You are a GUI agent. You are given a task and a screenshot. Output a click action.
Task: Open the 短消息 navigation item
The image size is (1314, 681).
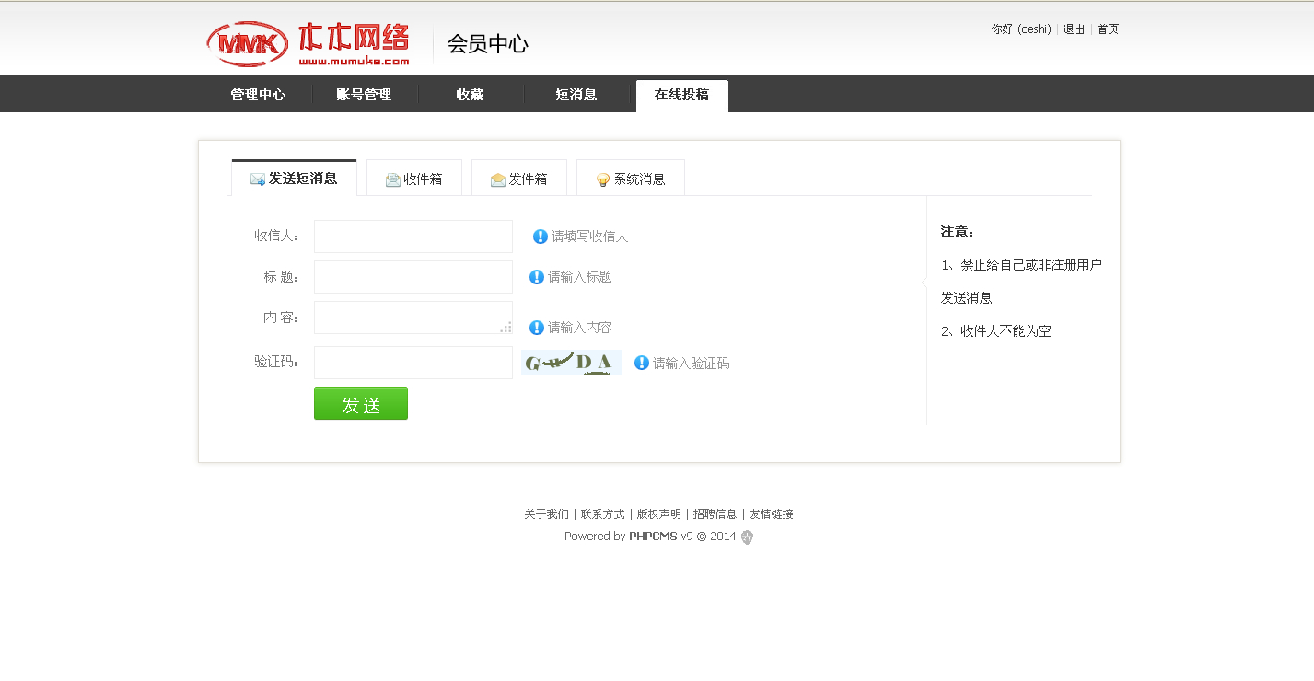pos(576,95)
